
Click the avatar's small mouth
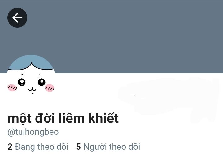point(32,90)
